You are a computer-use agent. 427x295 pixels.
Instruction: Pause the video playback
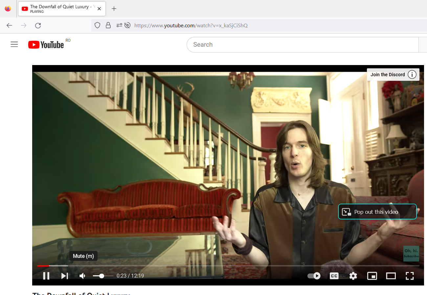(x=46, y=276)
